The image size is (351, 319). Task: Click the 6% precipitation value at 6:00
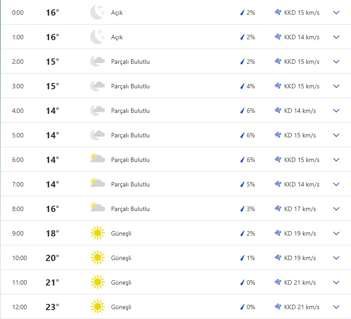(250, 160)
